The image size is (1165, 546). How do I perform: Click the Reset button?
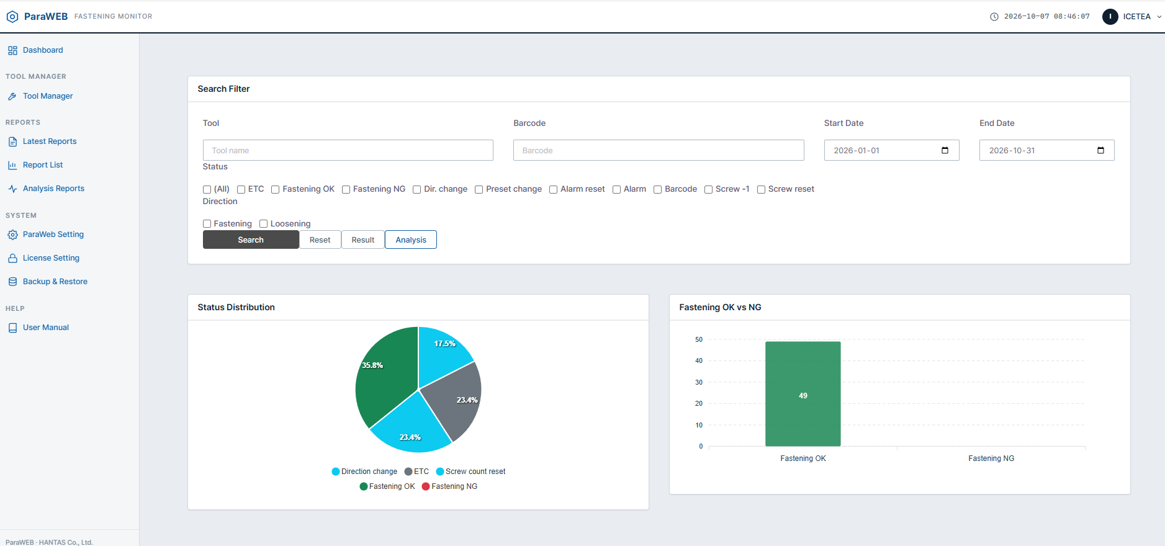coord(320,239)
